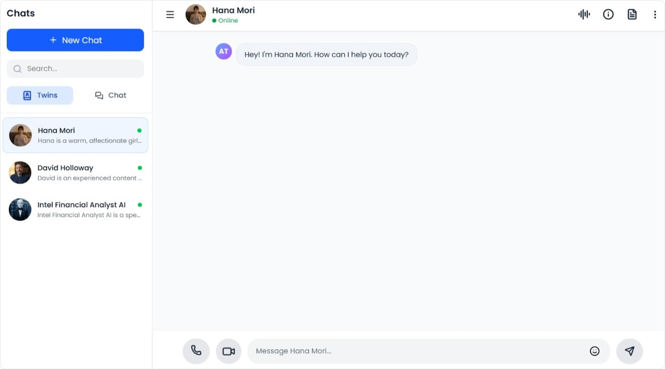
Task: Open the Intel Financial Analyst AI chat
Action: coord(75,209)
